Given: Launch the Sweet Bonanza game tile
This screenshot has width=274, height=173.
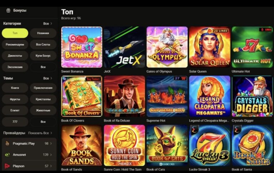Looking at the screenshot, I should (x=82, y=47).
